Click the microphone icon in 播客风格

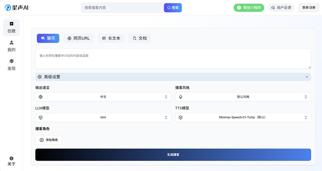[x=180, y=97]
